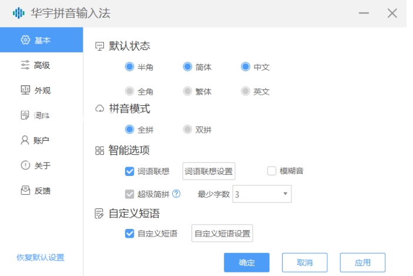Image resolution: width=413 pixels, height=276 pixels.
Task: Click the 高级 sliders icon in the sidebar
Action: 25,65
